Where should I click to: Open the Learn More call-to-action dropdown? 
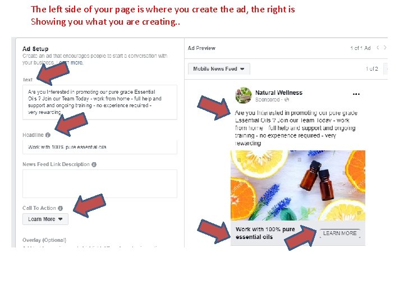[45, 219]
